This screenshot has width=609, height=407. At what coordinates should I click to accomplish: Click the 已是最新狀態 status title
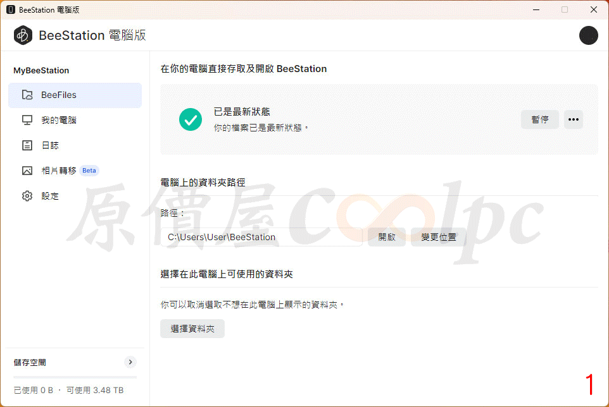(x=242, y=112)
